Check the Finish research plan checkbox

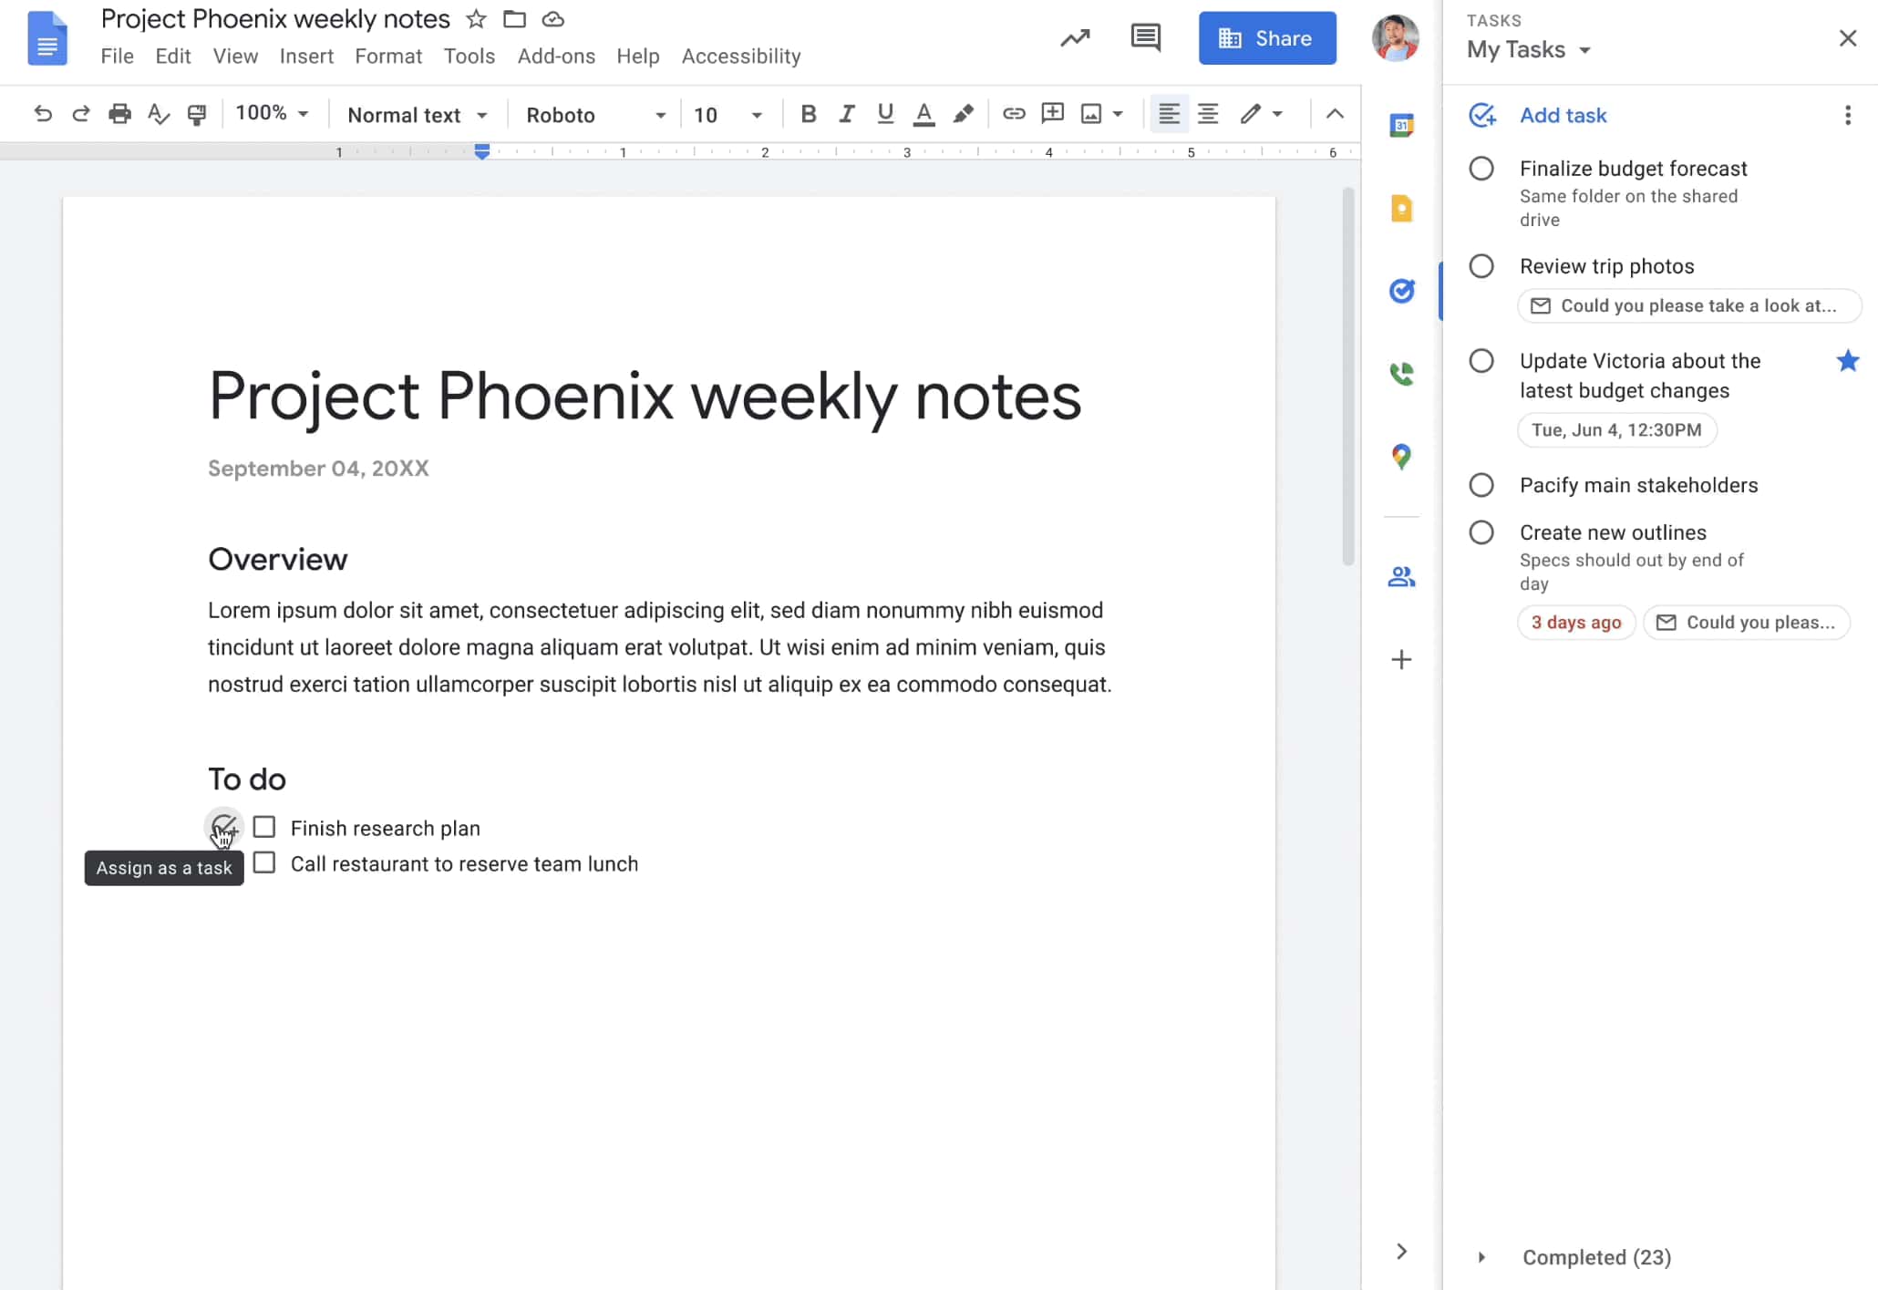pyautogui.click(x=264, y=827)
